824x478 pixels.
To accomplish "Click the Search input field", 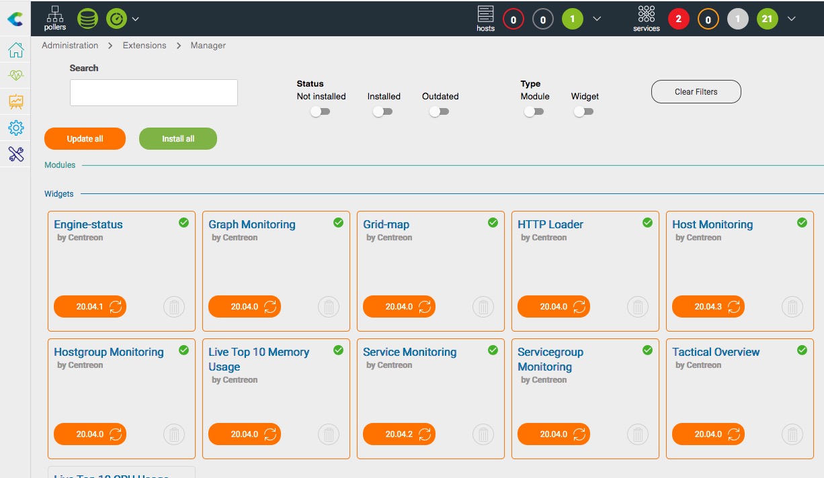I will pyautogui.click(x=154, y=93).
